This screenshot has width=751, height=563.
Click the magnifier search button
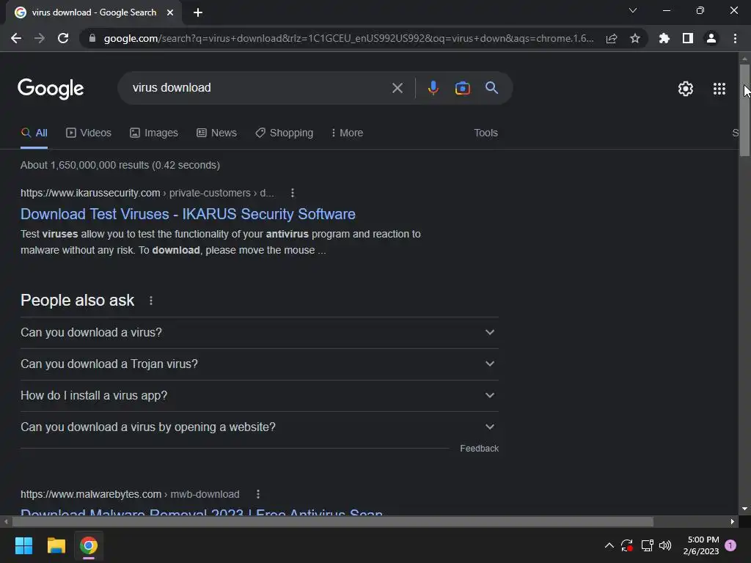(491, 88)
